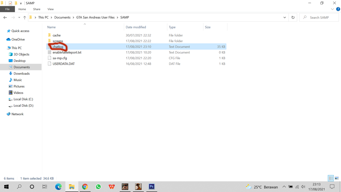
Task: Select This PC in the navigation pane
Action: coord(17,48)
